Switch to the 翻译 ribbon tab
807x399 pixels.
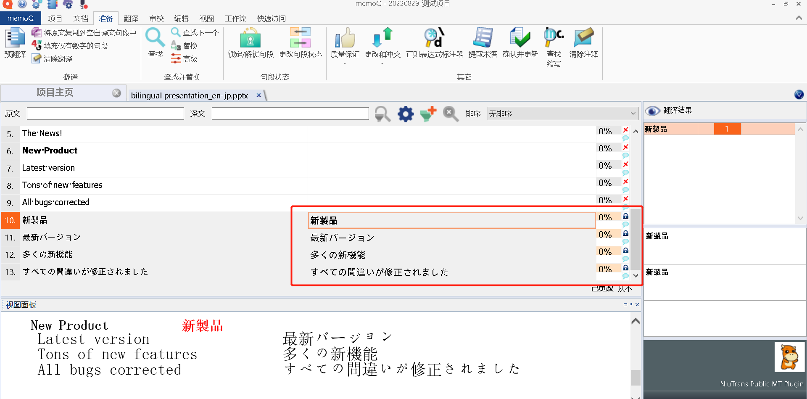[x=131, y=18]
